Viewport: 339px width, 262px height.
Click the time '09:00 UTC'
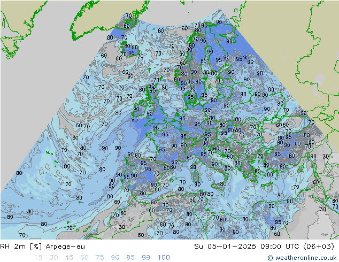click(x=280, y=246)
